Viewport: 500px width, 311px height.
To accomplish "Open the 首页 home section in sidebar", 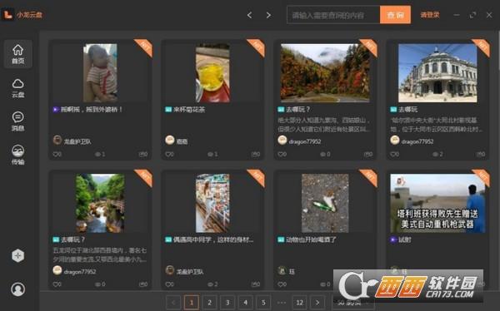I will pos(17,54).
